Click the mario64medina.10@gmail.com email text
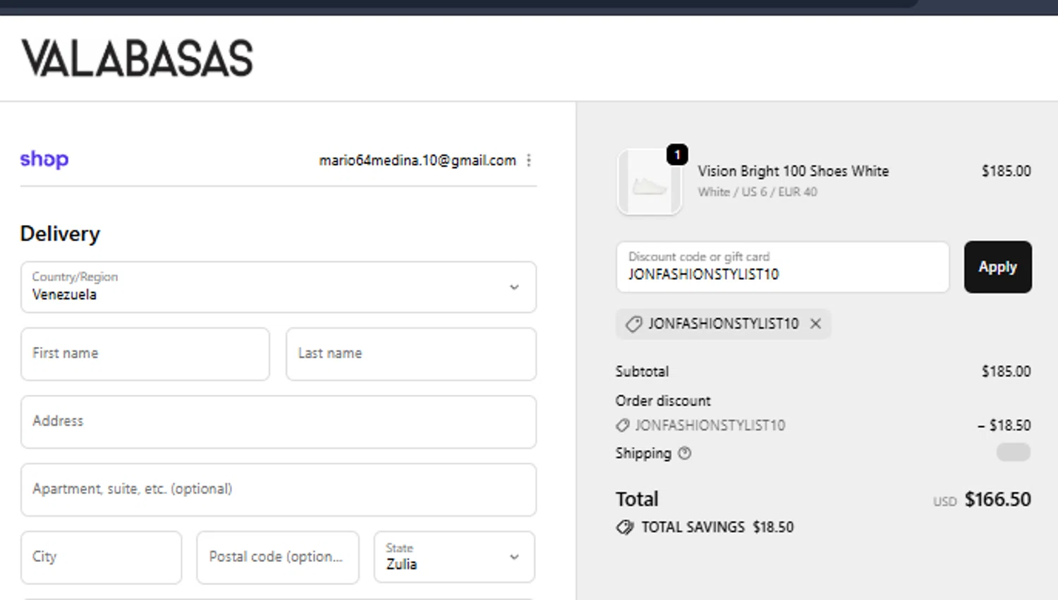Screen dimensions: 1058x600 418,161
